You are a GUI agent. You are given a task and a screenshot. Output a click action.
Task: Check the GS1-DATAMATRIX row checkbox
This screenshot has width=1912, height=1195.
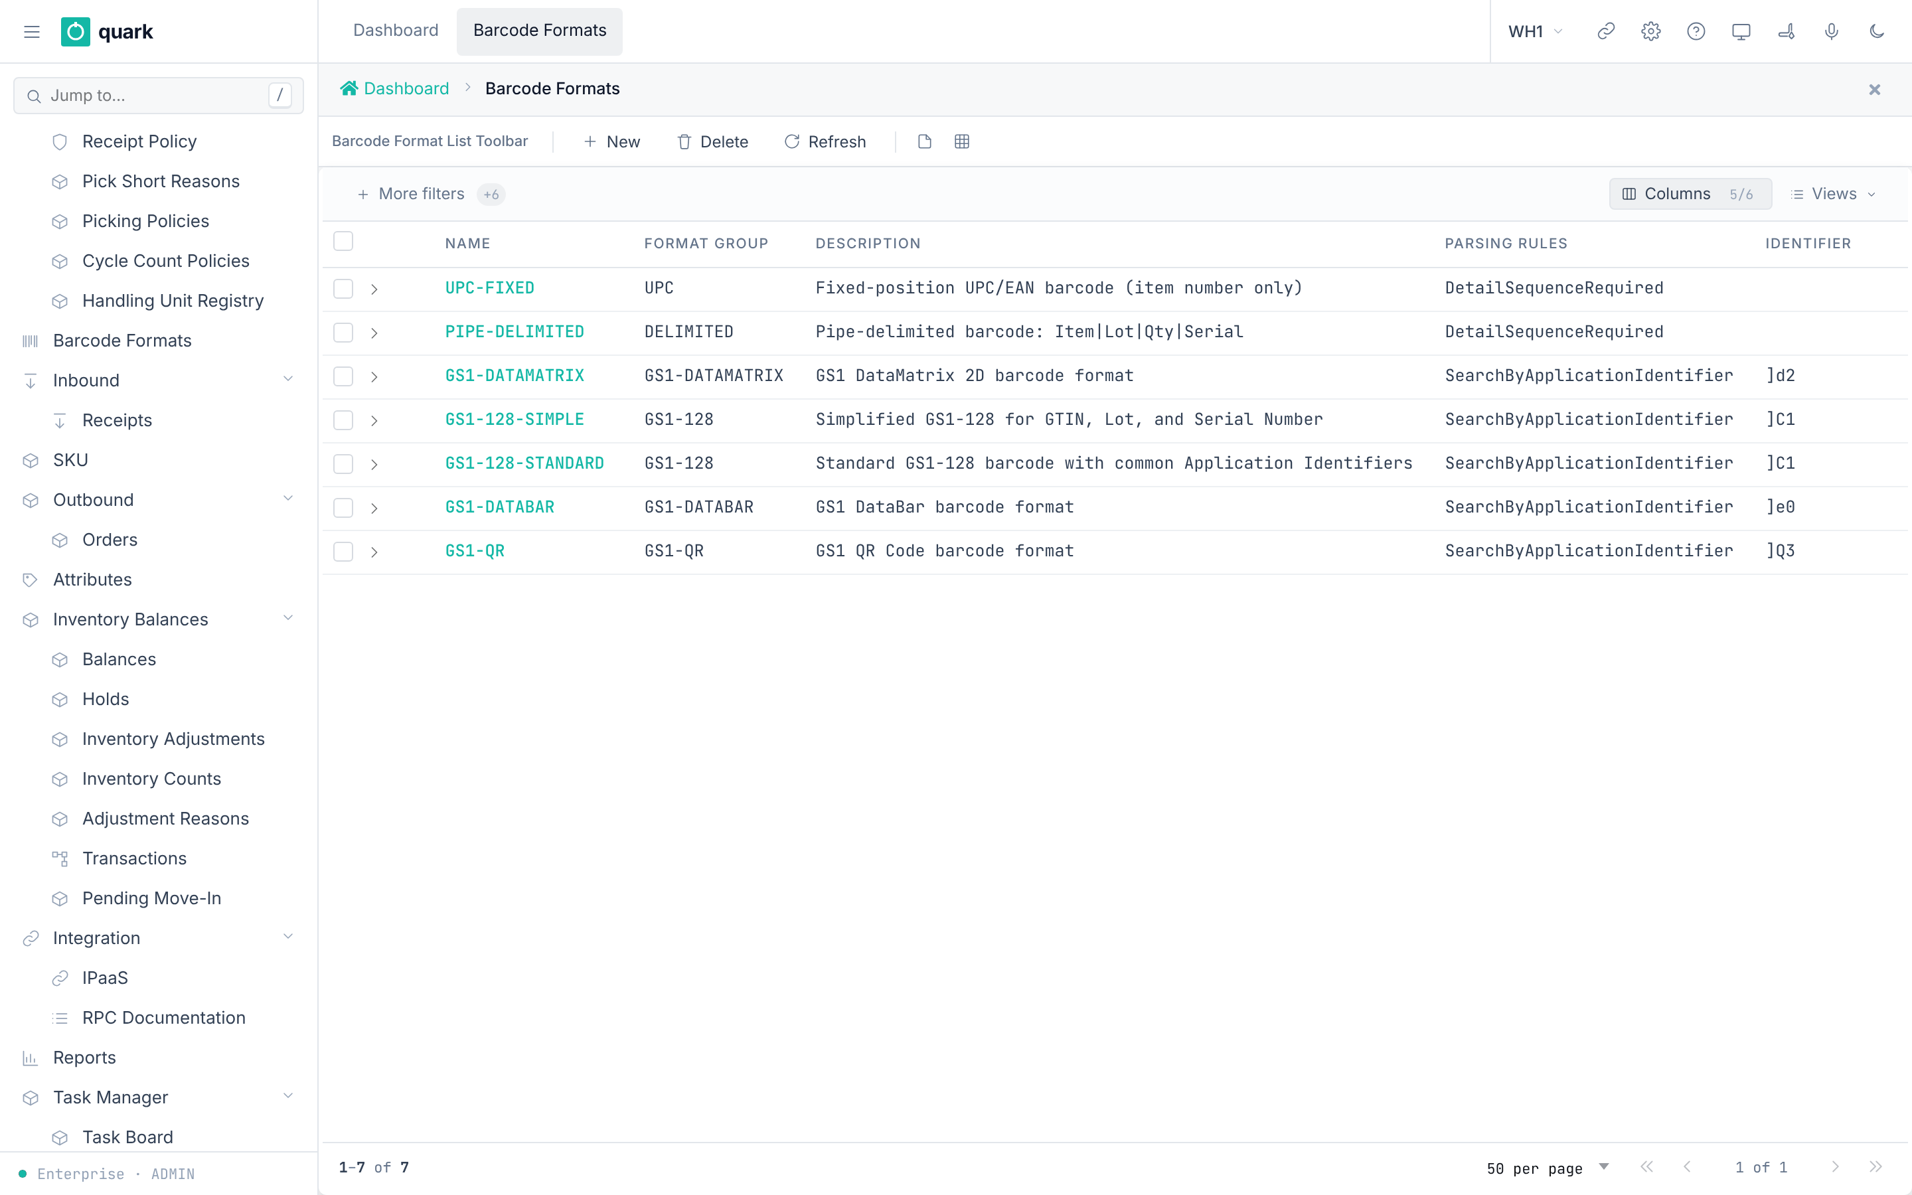point(343,376)
